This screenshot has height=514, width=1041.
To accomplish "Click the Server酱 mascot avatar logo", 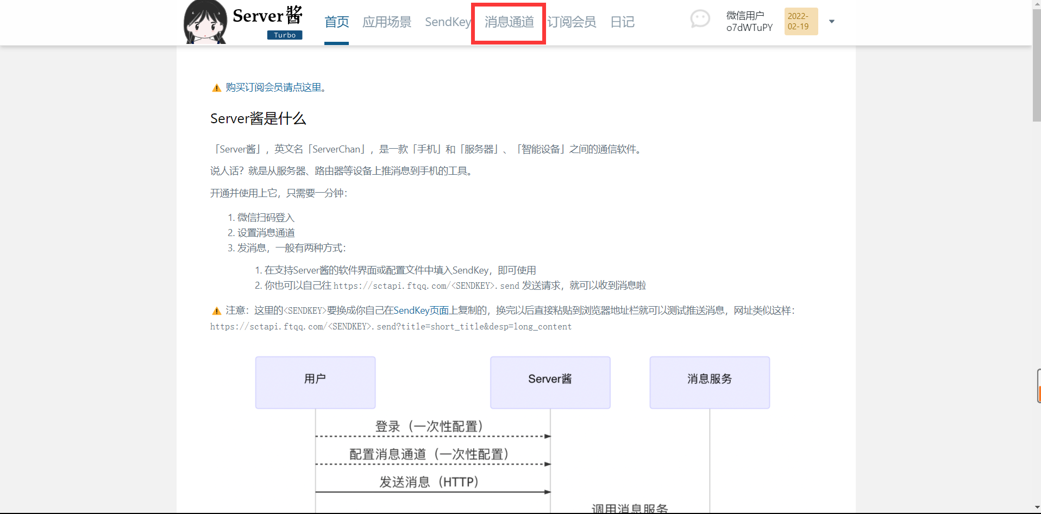I will (205, 22).
